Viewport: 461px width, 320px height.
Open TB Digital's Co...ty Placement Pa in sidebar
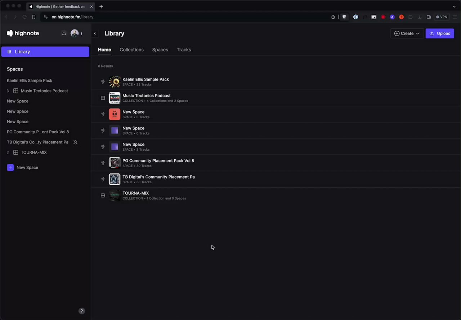click(37, 142)
